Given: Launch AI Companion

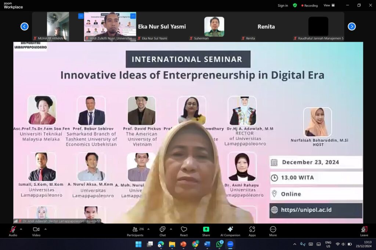Looking at the screenshot, I should [x=230, y=231].
